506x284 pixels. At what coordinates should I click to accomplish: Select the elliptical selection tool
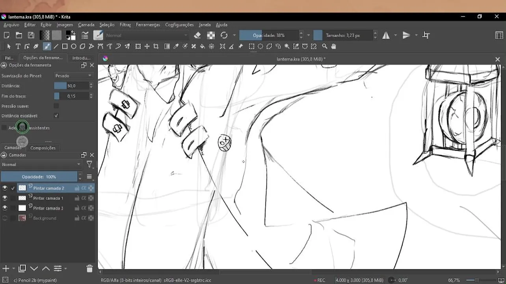point(260,47)
